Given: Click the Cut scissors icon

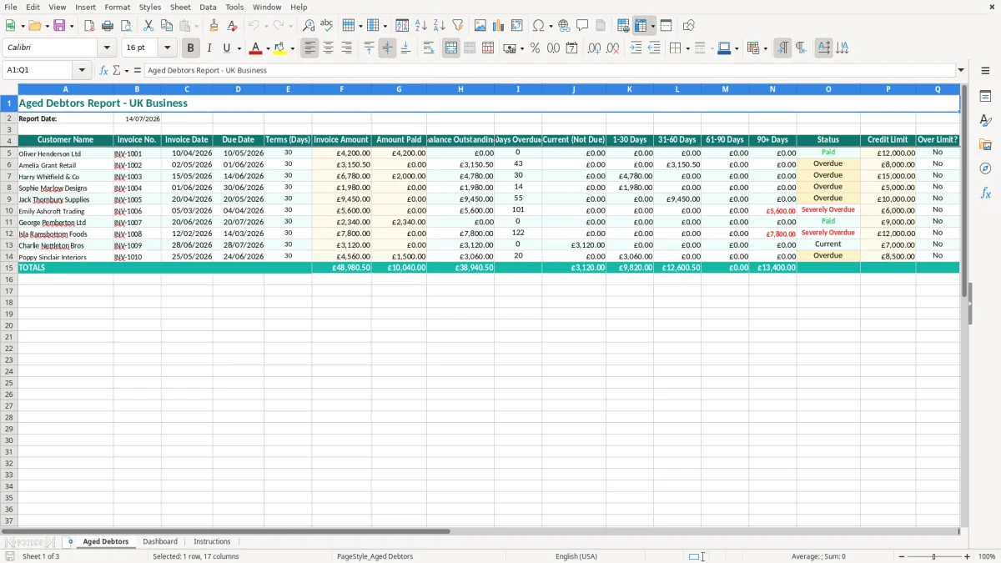Looking at the screenshot, I should (148, 26).
